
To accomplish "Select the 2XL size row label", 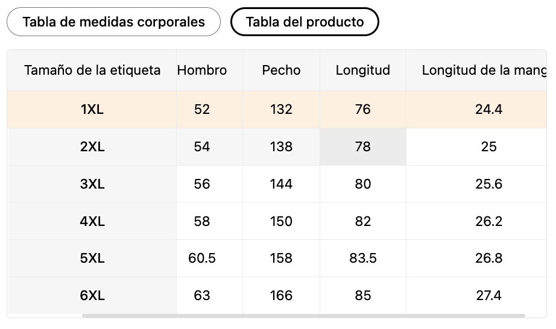I will coord(92,146).
